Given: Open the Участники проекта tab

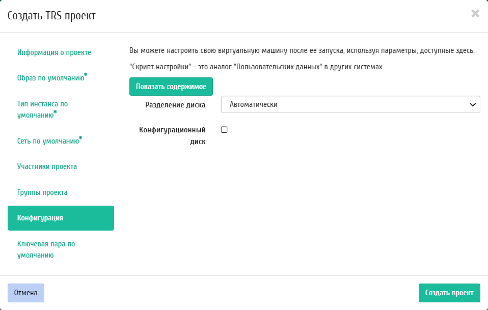Looking at the screenshot, I should (x=47, y=166).
